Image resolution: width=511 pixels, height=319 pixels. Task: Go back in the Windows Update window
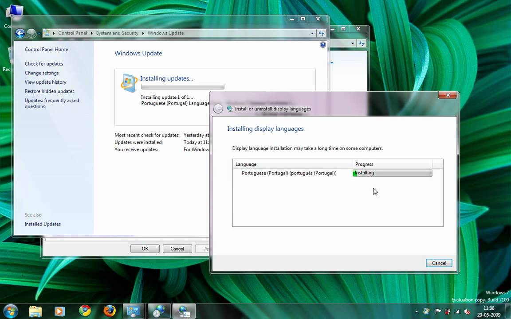tap(20, 33)
